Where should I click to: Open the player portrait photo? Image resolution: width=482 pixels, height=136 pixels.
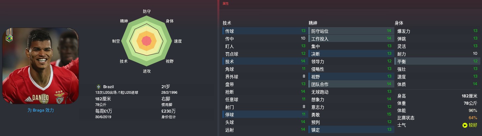pyautogui.click(x=41, y=66)
